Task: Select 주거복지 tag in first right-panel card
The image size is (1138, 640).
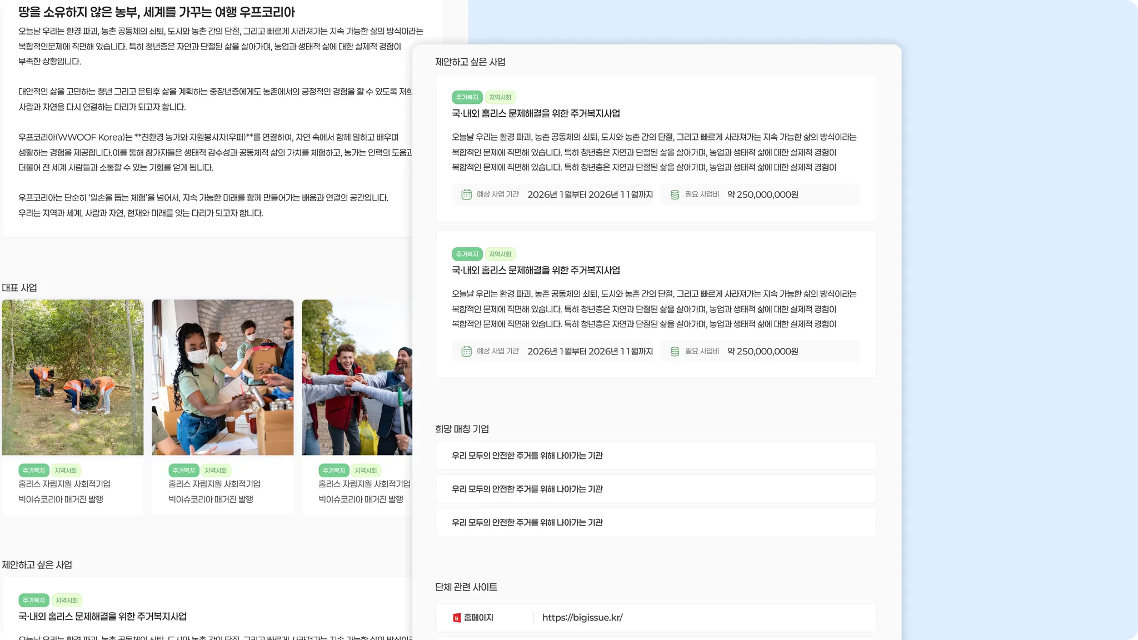Action: pos(467,97)
